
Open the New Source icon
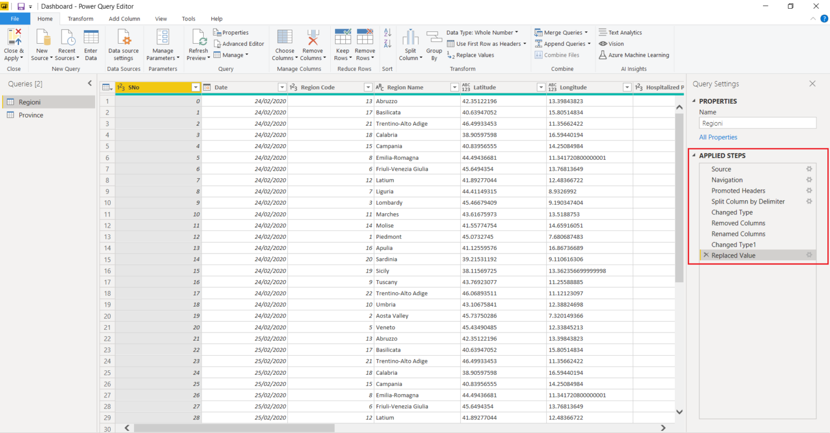[x=42, y=37]
